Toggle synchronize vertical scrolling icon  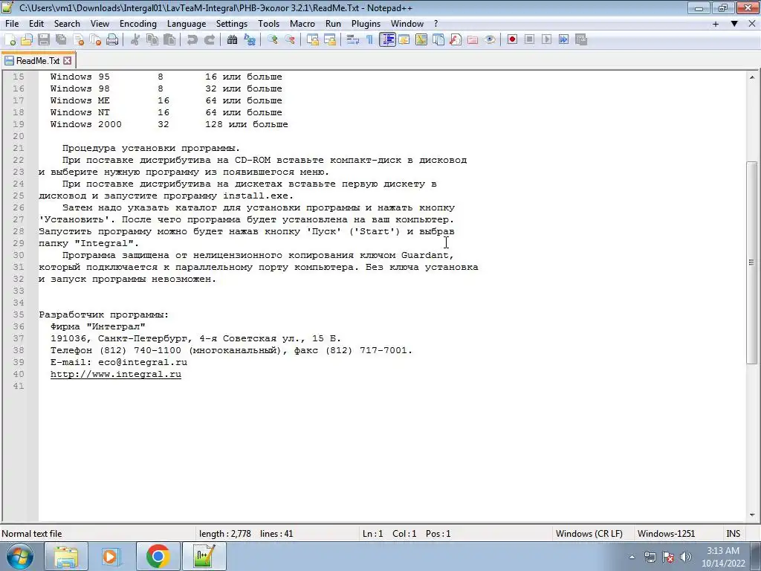tap(313, 40)
